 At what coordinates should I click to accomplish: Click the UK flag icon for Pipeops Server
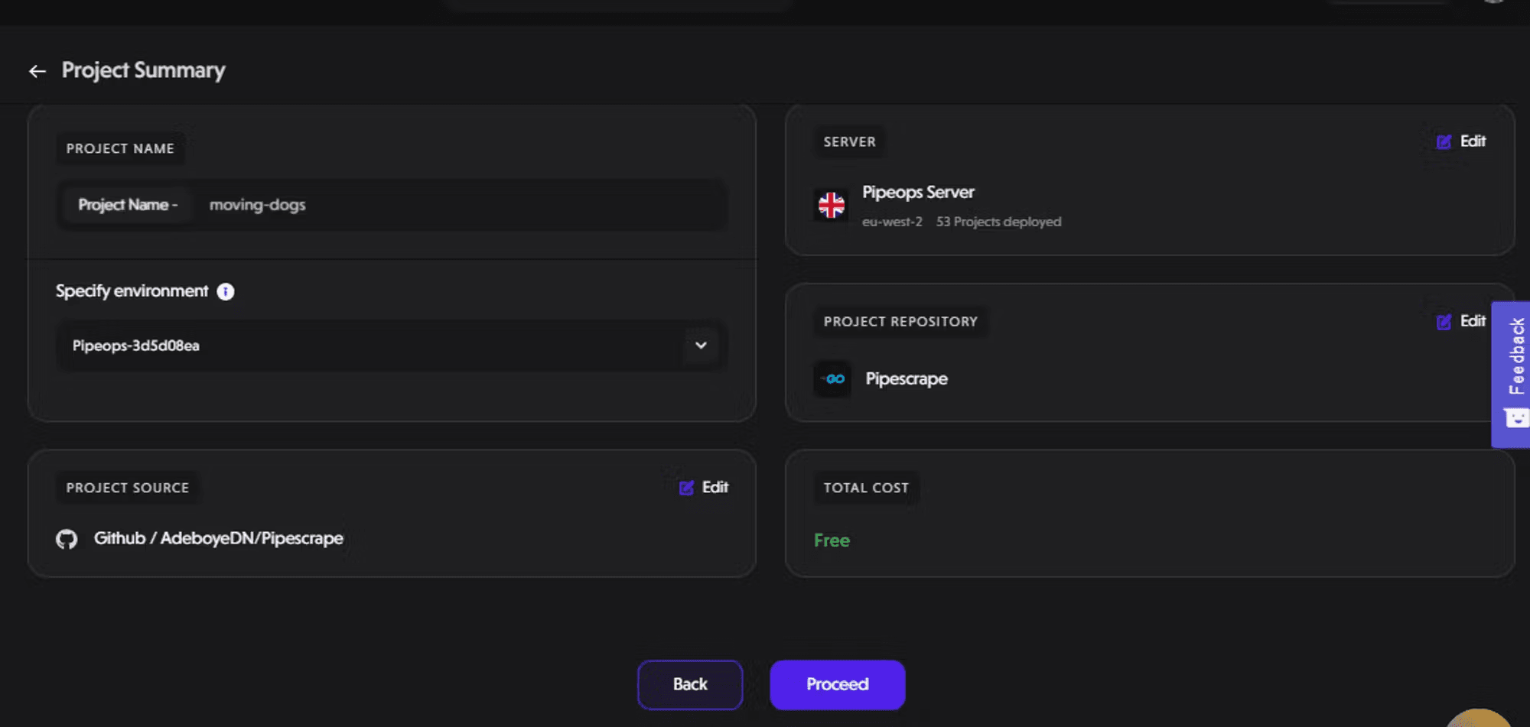point(832,205)
